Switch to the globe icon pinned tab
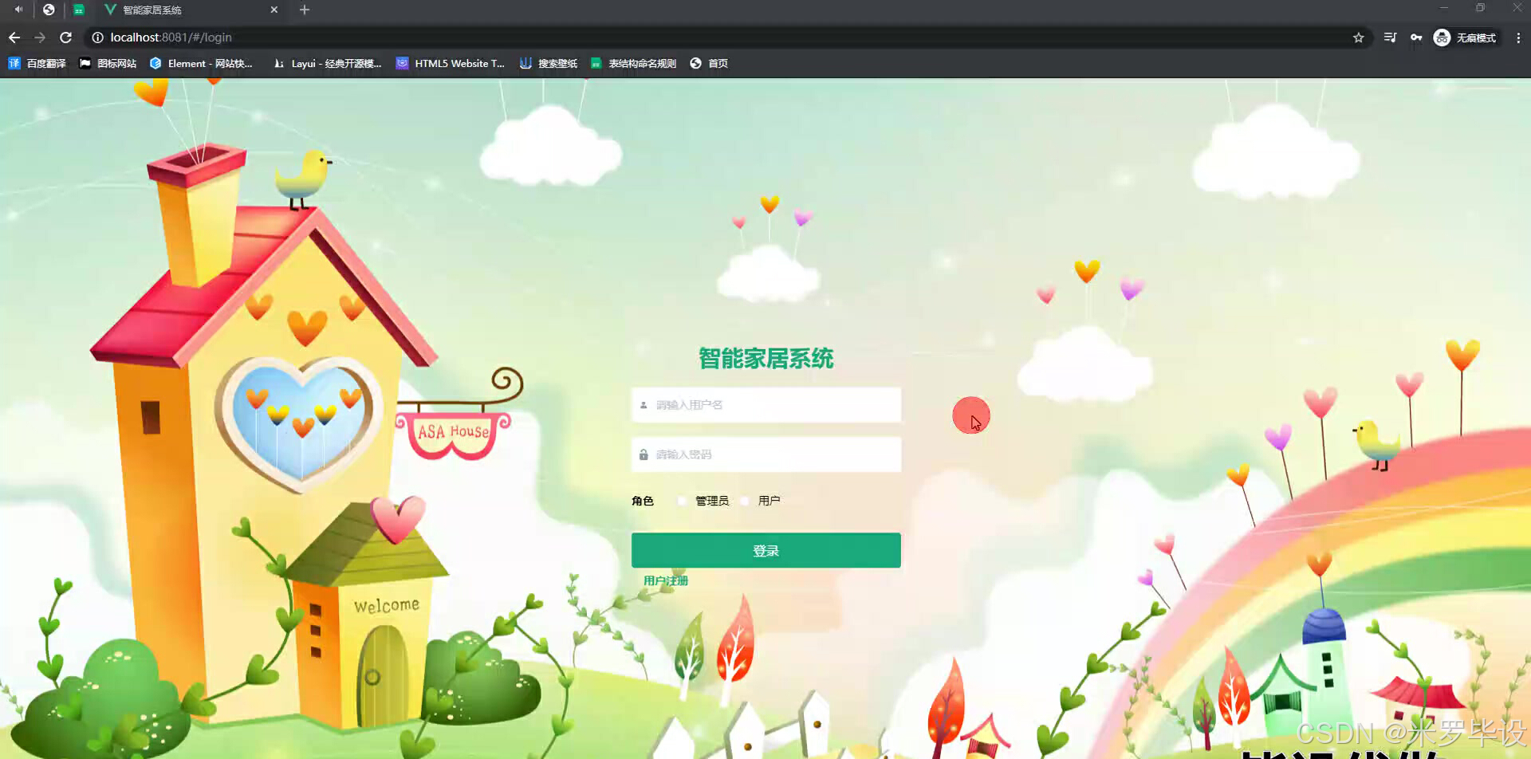Image resolution: width=1531 pixels, height=759 pixels. coord(49,10)
